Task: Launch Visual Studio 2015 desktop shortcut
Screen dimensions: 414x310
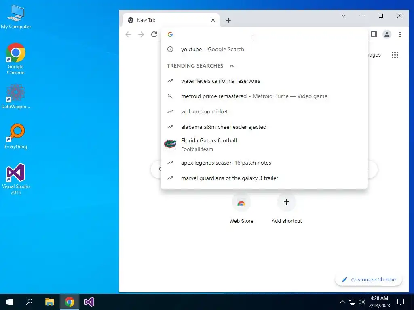Action: [16, 179]
